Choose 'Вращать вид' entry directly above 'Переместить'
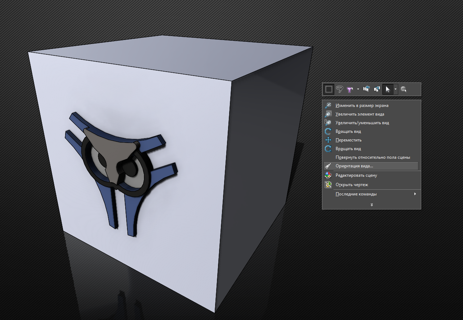The image size is (463, 320). click(371, 131)
